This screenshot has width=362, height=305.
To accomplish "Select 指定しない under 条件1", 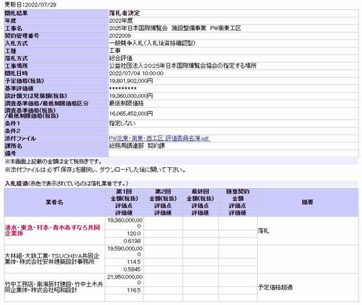I will tap(122, 123).
